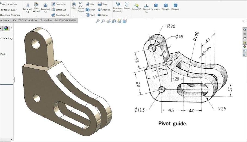247x142 pixels.
Task: Select the Extruded Cut tool
Action: click(x=27, y=8)
